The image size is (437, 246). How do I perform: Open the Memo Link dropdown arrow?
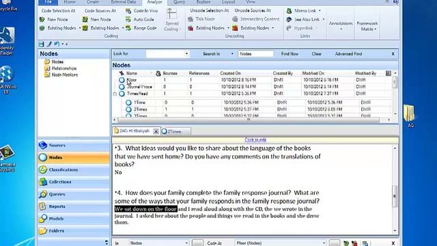point(320,11)
